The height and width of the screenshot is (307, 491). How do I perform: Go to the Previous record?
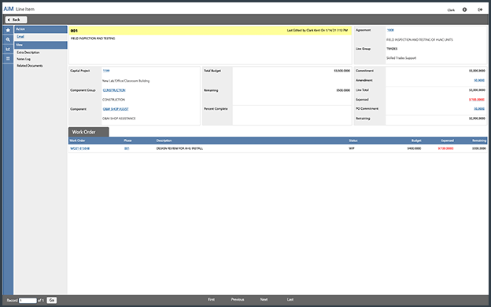coord(238,299)
